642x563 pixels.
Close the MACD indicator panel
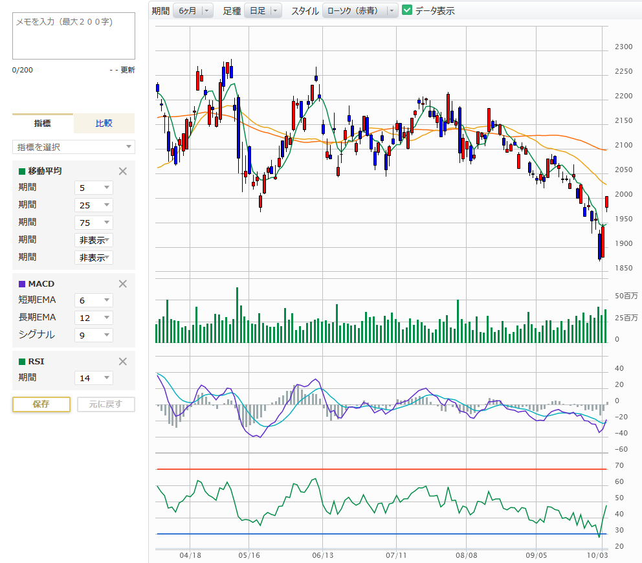[123, 283]
